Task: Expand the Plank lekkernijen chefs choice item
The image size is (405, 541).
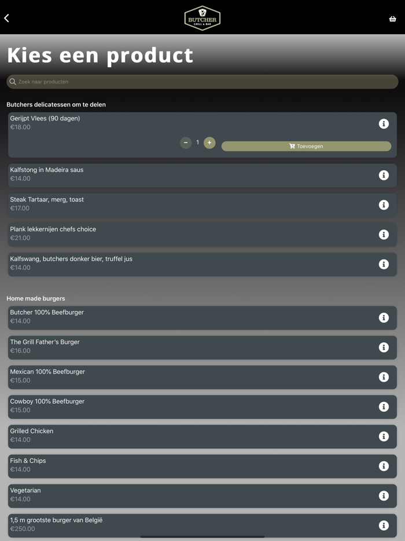Action: point(174,233)
